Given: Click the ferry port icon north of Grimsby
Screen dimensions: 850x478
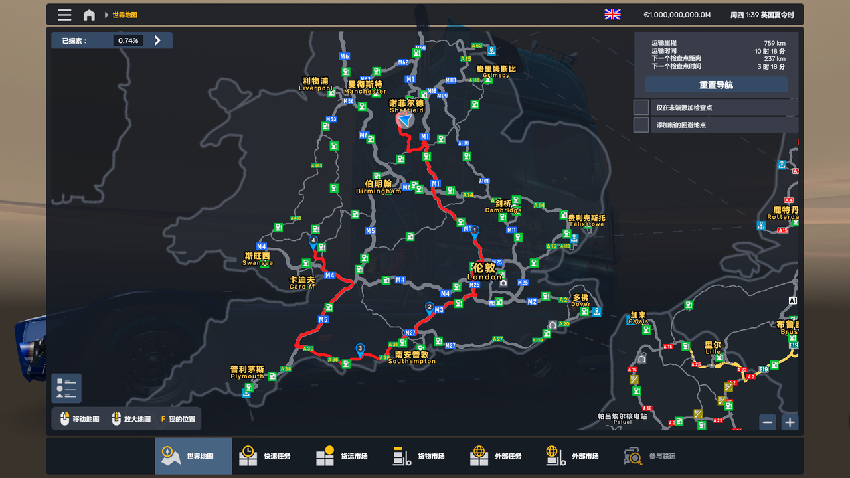Looking at the screenshot, I should pos(491,50).
